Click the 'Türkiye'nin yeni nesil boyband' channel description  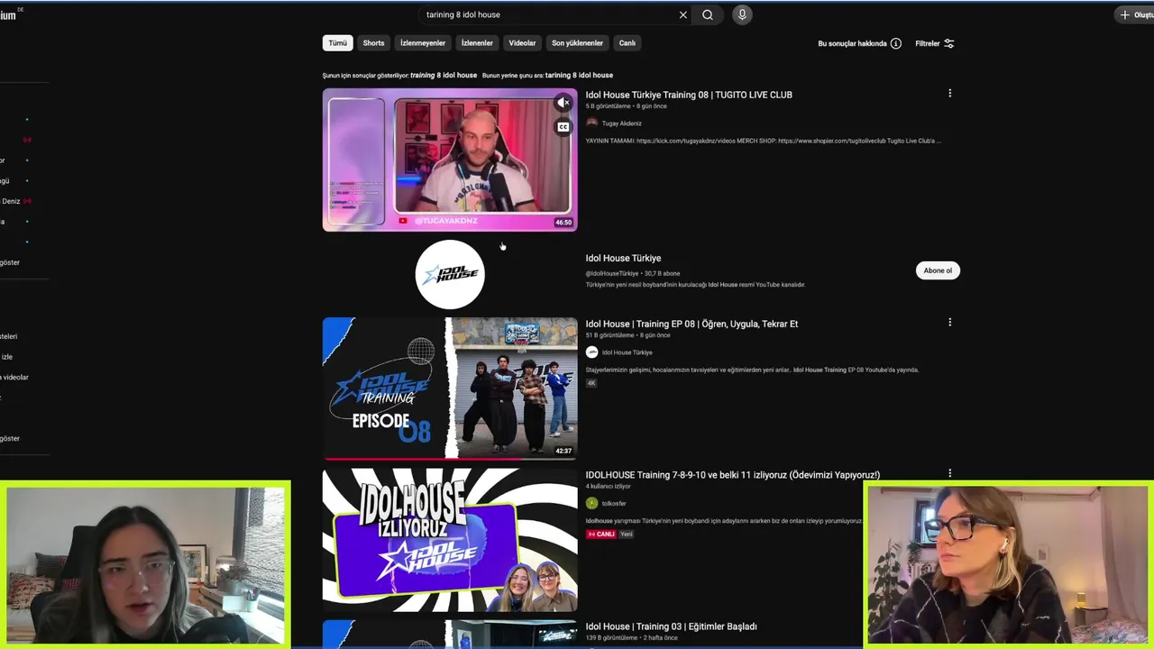(695, 285)
